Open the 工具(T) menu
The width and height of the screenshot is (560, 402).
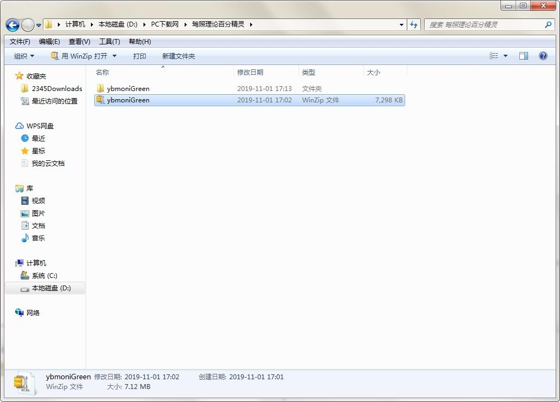tap(109, 42)
